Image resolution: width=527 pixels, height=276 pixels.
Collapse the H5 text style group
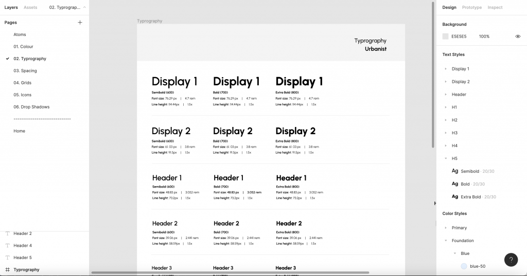coord(446,158)
